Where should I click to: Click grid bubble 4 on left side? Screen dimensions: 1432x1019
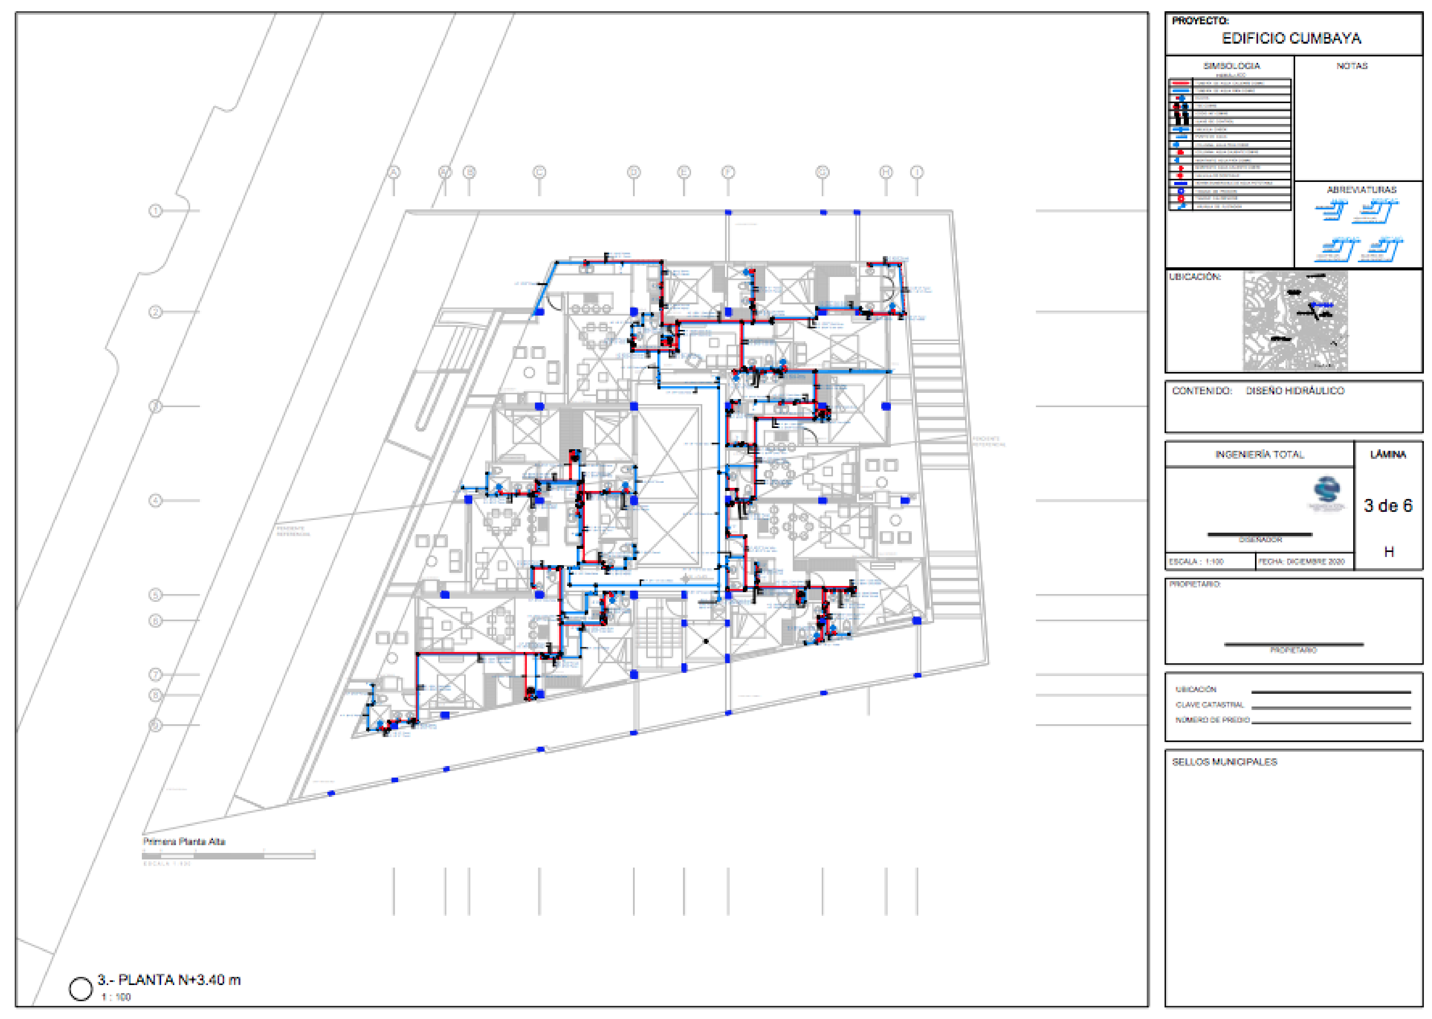[155, 501]
